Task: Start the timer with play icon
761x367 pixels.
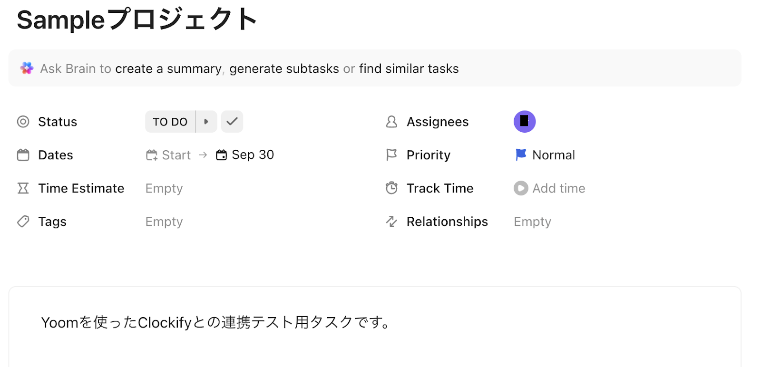Action: tap(521, 188)
